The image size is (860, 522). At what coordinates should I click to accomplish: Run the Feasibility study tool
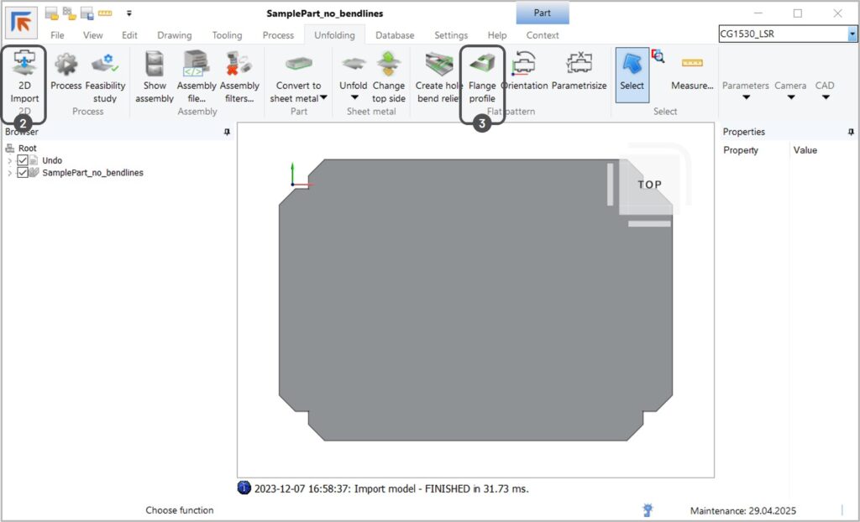105,65
